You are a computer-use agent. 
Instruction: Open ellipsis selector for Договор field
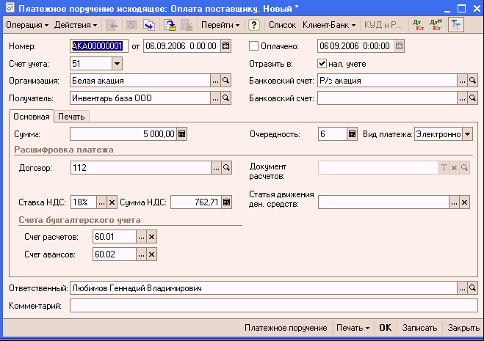tap(215, 168)
